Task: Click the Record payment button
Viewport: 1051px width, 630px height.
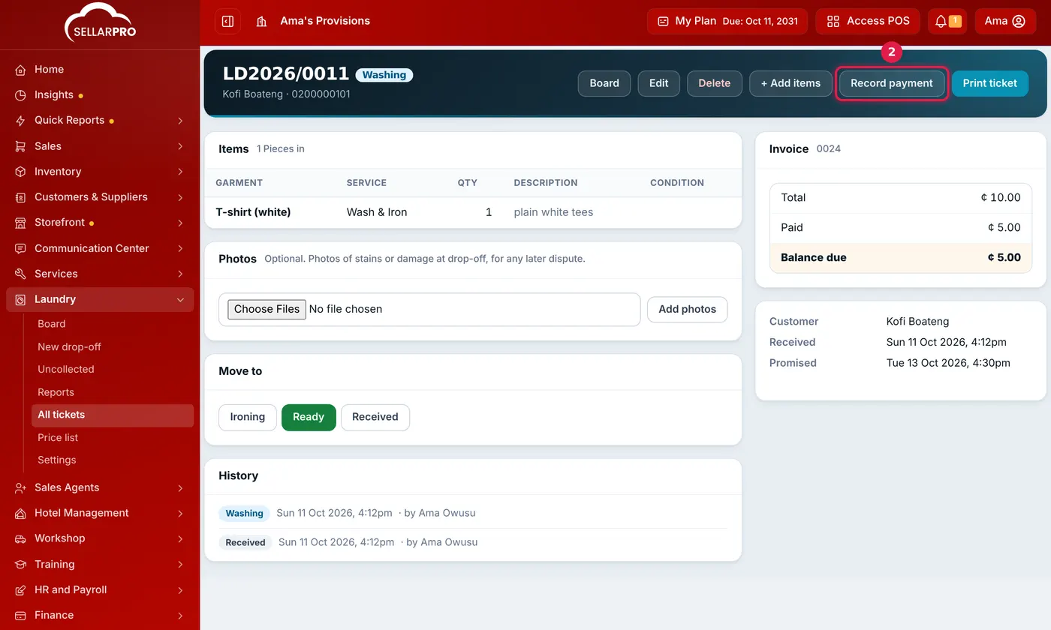Action: click(892, 83)
